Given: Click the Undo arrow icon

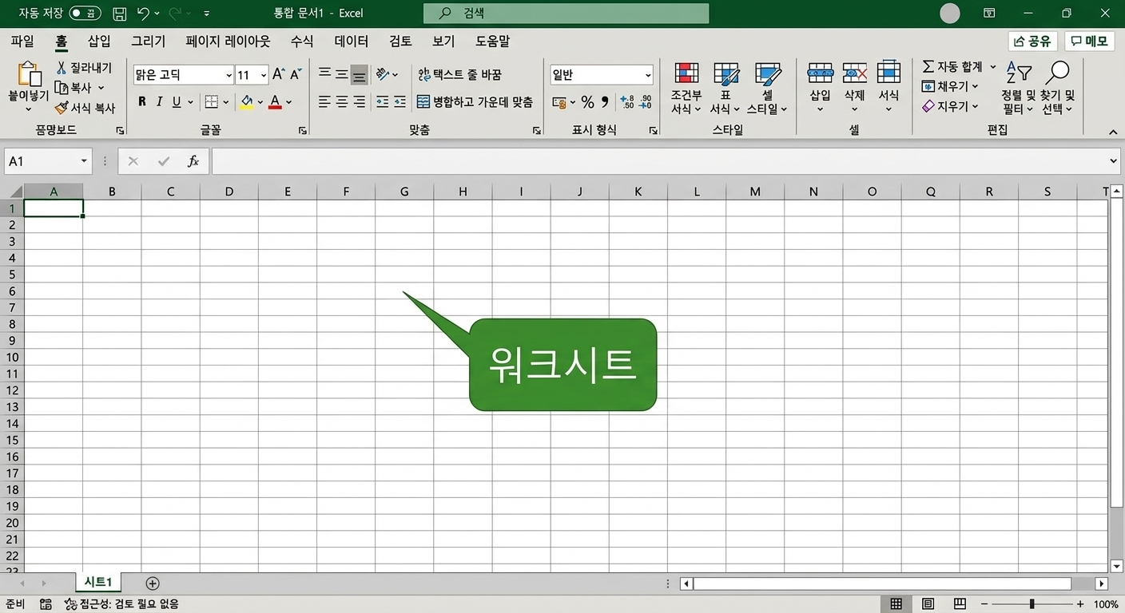Looking at the screenshot, I should click(143, 14).
